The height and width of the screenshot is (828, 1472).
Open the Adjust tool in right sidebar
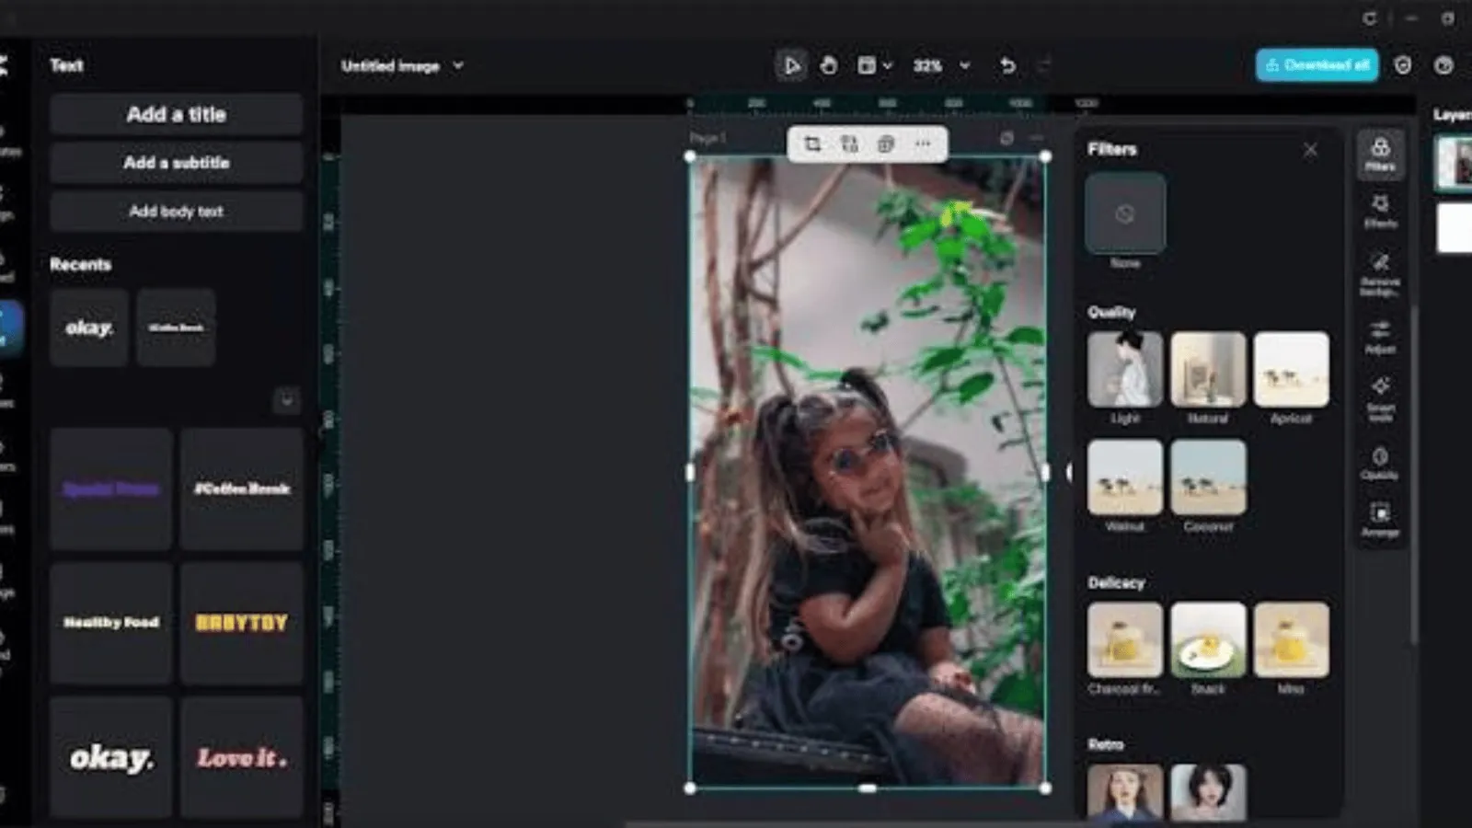pyautogui.click(x=1380, y=337)
